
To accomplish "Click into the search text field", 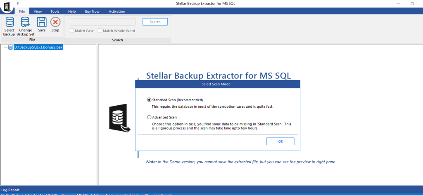I will pyautogui.click(x=102, y=22).
